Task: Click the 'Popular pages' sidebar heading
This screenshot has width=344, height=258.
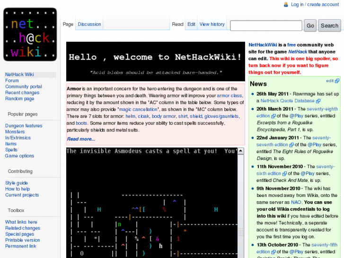Action: click(23, 114)
